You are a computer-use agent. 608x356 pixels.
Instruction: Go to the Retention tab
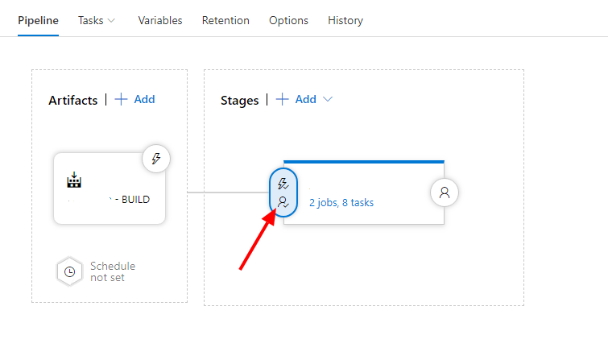click(225, 20)
